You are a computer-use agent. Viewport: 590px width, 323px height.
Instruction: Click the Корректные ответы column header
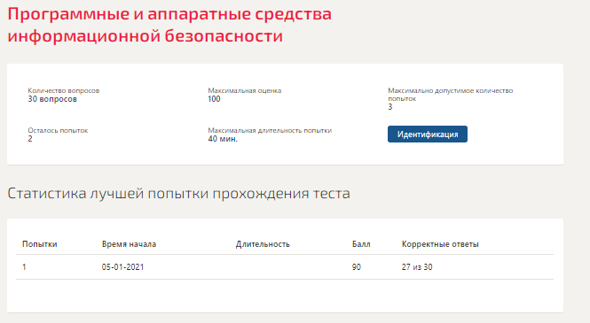440,244
